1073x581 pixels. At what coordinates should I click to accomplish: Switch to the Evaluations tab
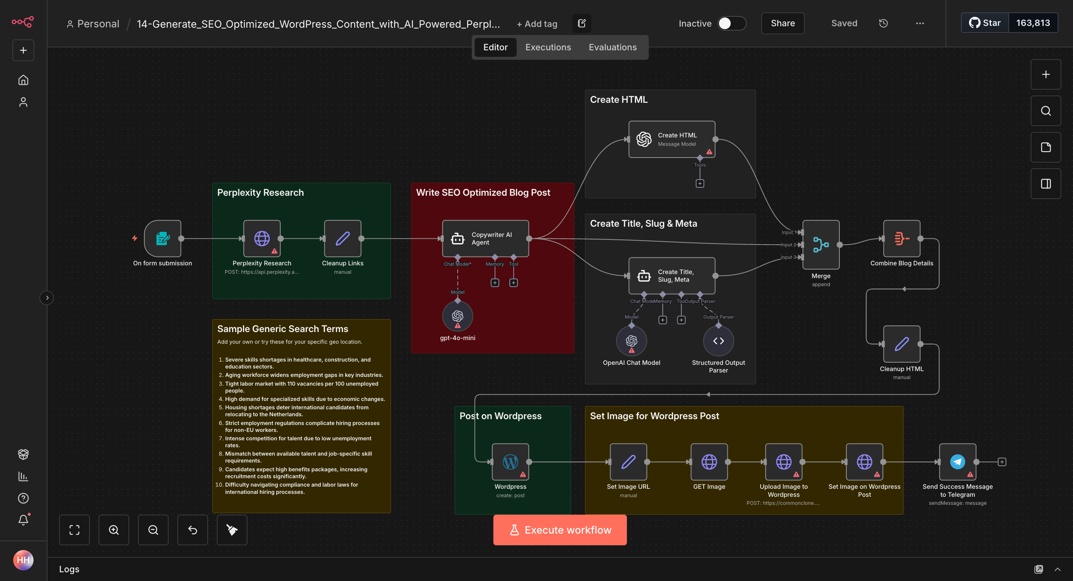coord(612,47)
